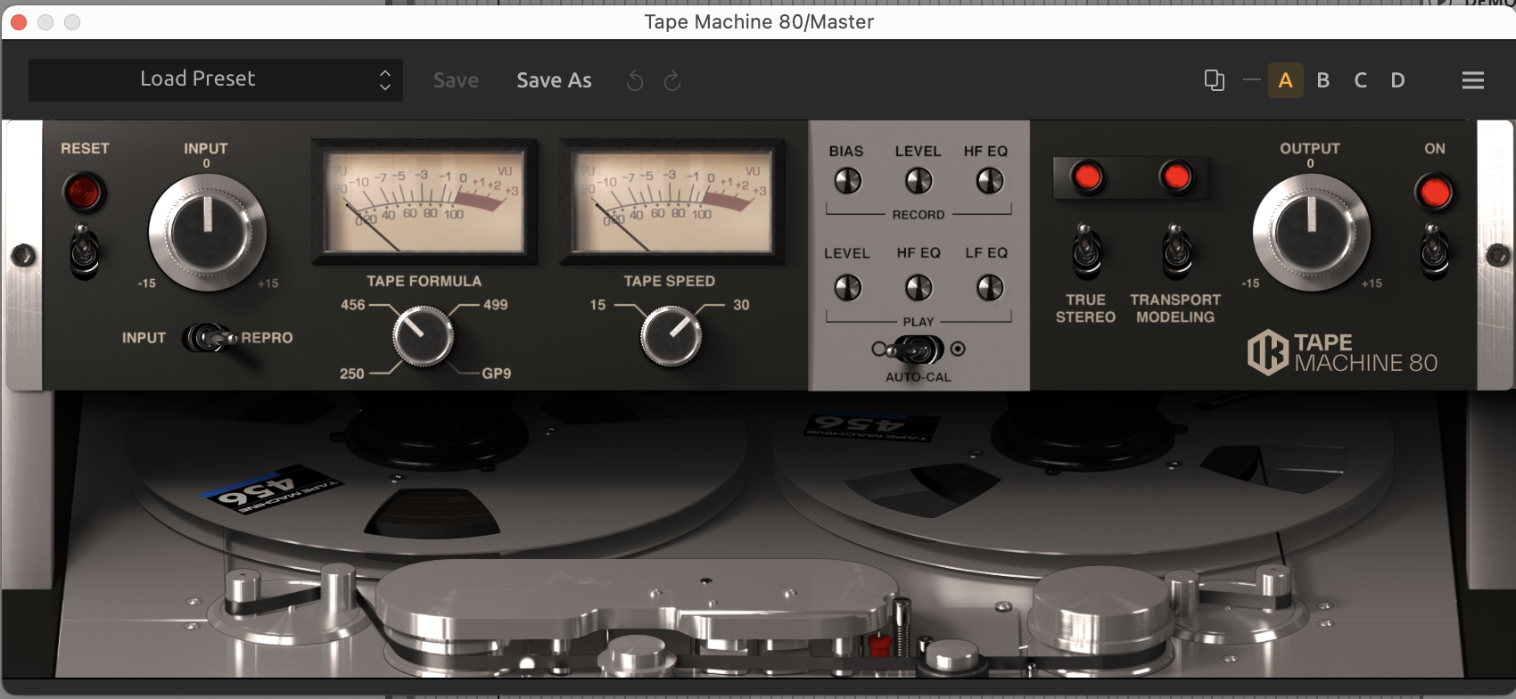
Task: Click the right VU meter
Action: 671,201
